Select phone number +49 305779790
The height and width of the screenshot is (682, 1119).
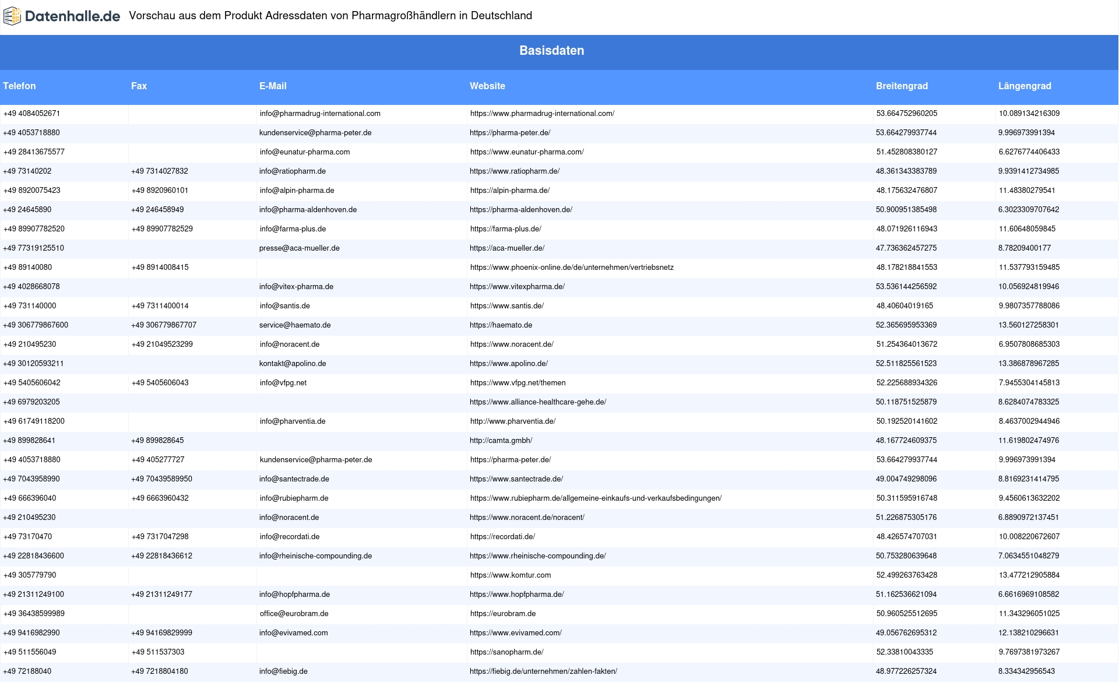click(x=30, y=575)
